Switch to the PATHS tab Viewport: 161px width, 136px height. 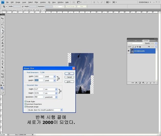click(139, 41)
